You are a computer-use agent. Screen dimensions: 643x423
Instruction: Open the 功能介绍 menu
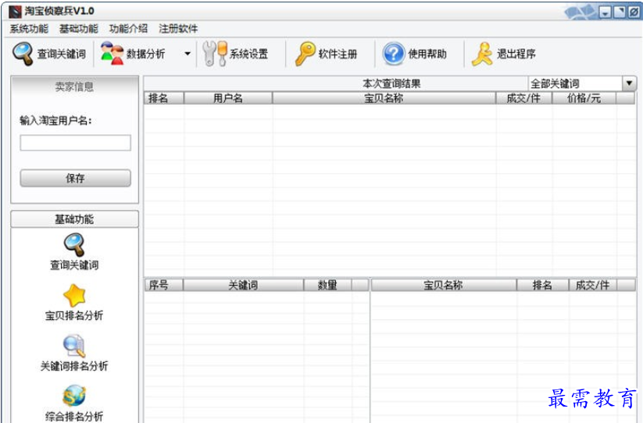pyautogui.click(x=128, y=29)
